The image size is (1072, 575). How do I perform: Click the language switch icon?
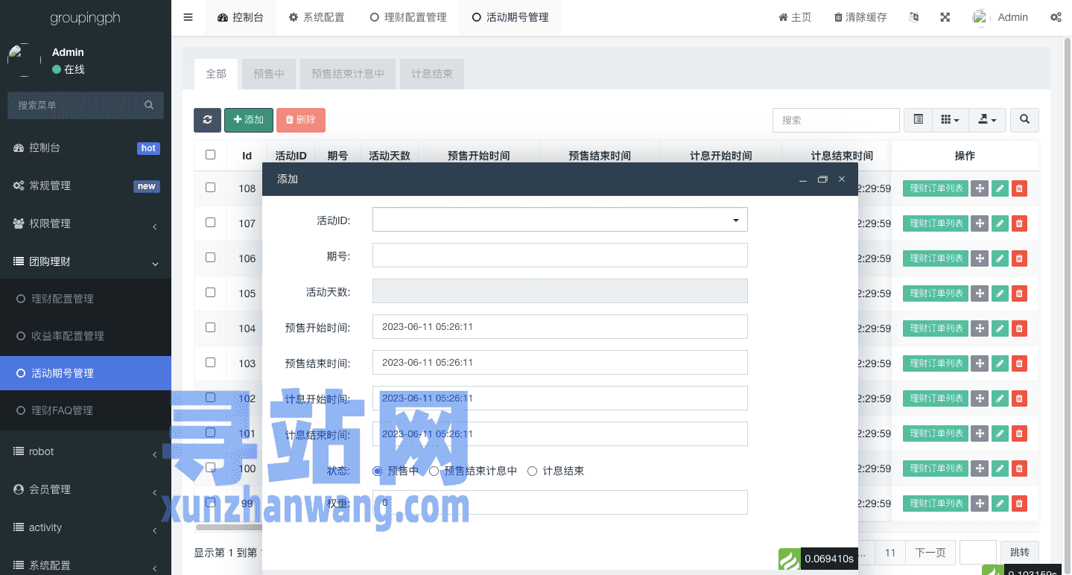tap(914, 17)
